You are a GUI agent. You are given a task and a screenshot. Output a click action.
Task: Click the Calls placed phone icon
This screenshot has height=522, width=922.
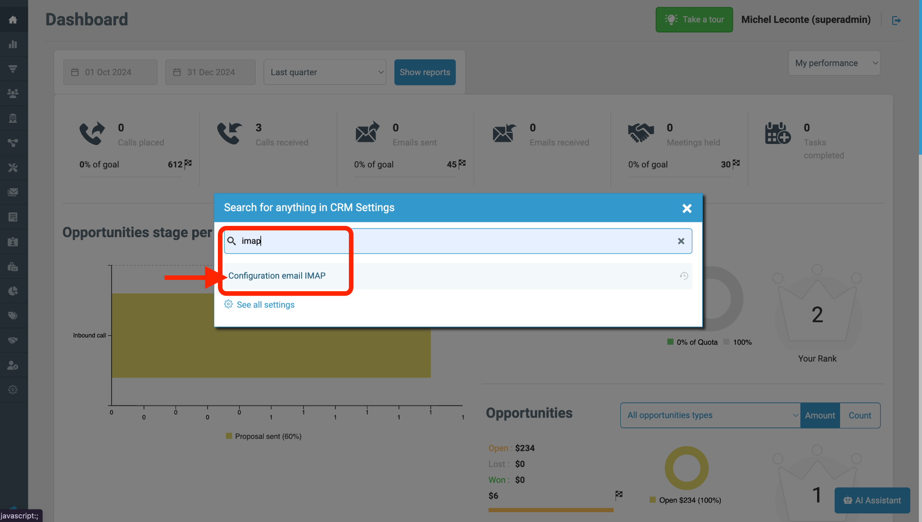[92, 133]
